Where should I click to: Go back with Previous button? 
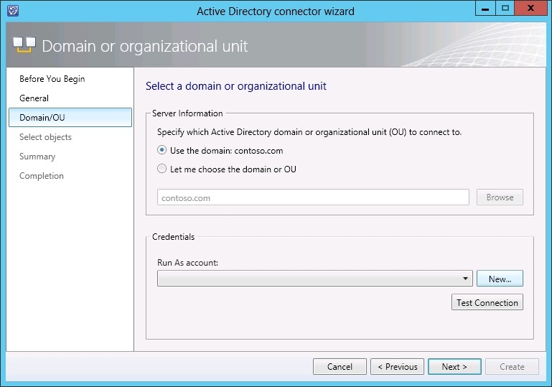pos(397,367)
